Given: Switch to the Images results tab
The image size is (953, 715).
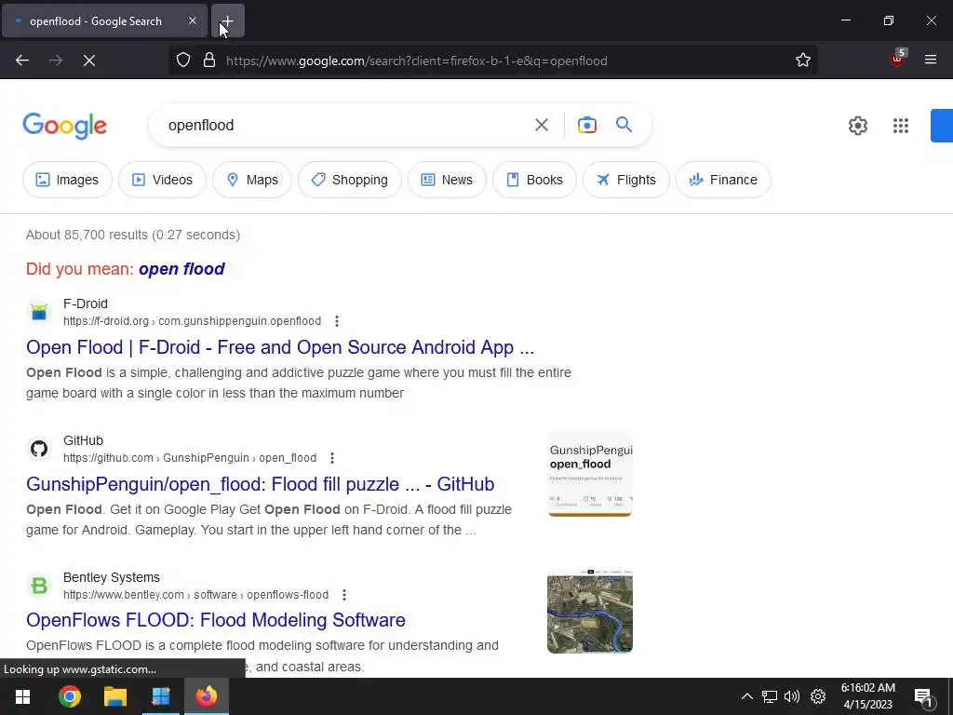Looking at the screenshot, I should pos(67,180).
